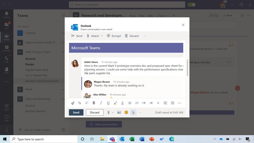The image size is (254, 143).
Task: Open Help in Teams sidebar
Action: pyautogui.click(x=7, y=118)
